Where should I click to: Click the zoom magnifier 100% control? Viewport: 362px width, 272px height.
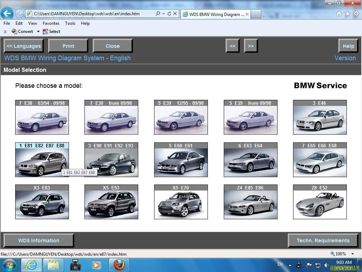pyautogui.click(x=338, y=254)
